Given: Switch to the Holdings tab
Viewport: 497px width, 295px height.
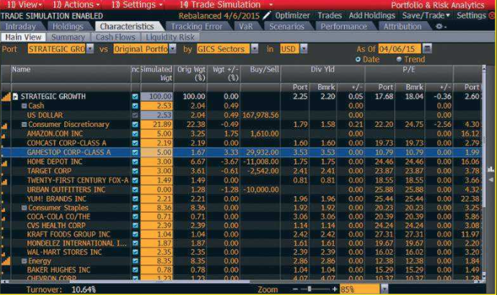Looking at the screenshot, I should pyautogui.click(x=68, y=27).
